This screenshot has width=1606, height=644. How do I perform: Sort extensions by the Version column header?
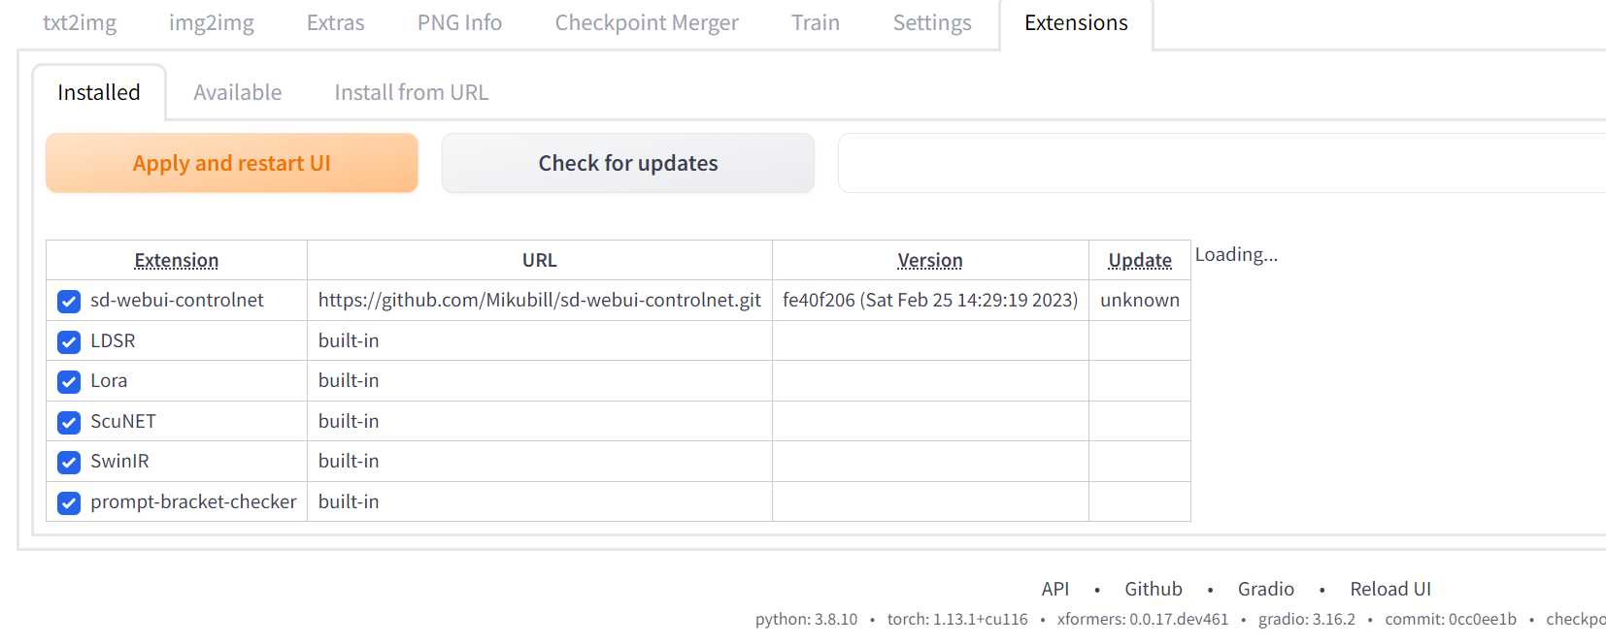pyautogui.click(x=929, y=260)
